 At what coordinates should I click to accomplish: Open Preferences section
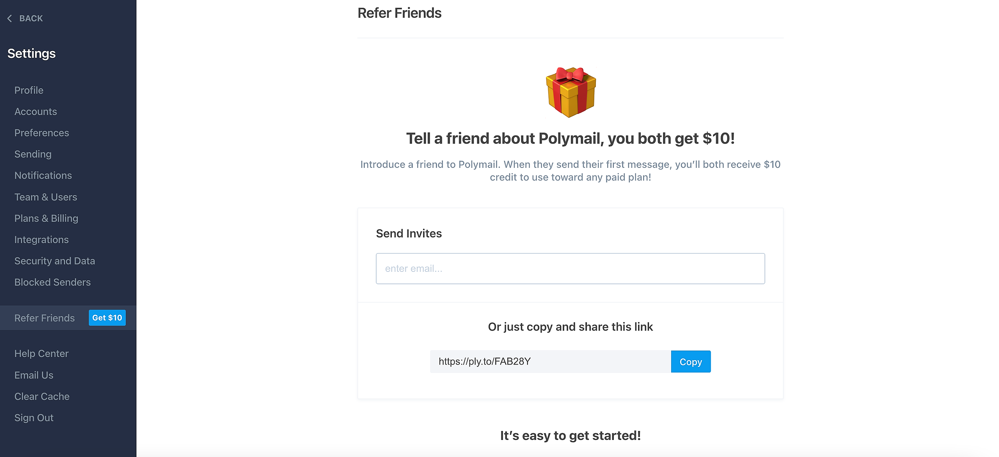point(41,133)
